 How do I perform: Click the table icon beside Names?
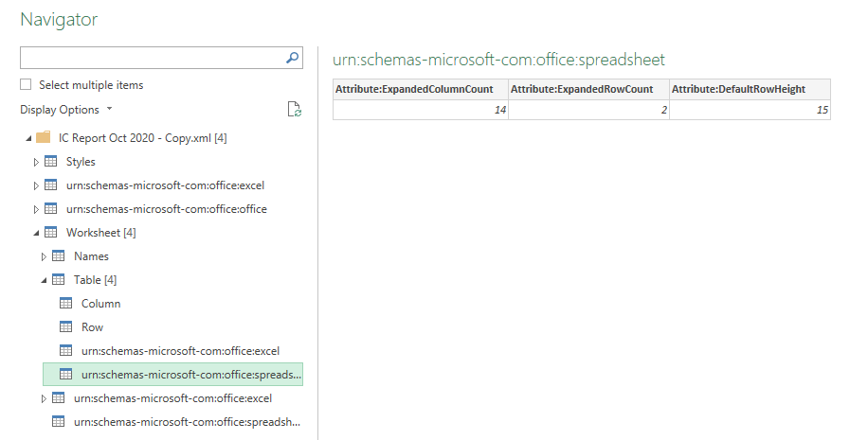pos(58,255)
